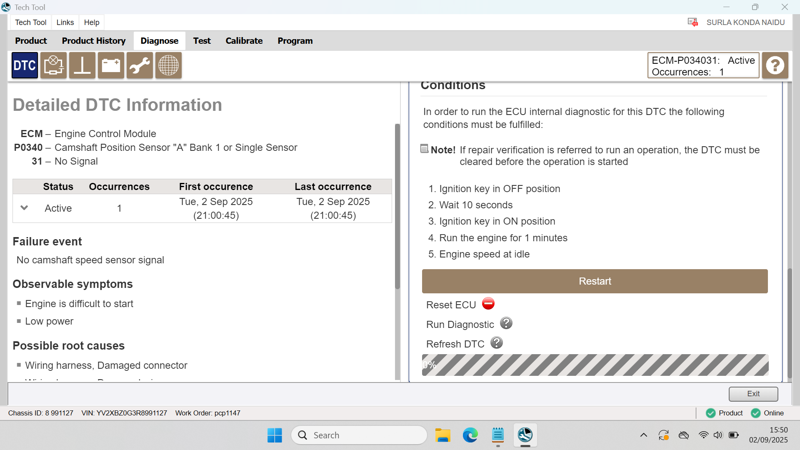Click the Wi-Fi system tray icon
Image resolution: width=800 pixels, height=450 pixels.
click(703, 435)
